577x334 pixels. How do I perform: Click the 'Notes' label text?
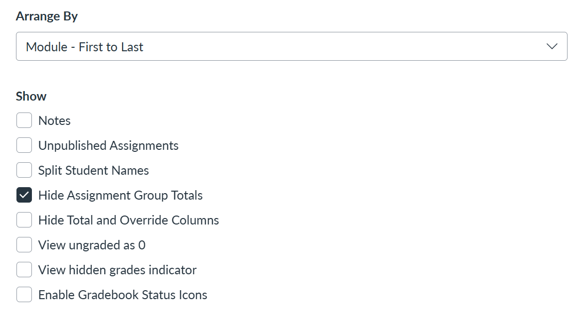(x=54, y=120)
